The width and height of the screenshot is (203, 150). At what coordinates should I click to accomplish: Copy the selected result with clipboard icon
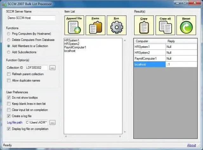(x=144, y=25)
